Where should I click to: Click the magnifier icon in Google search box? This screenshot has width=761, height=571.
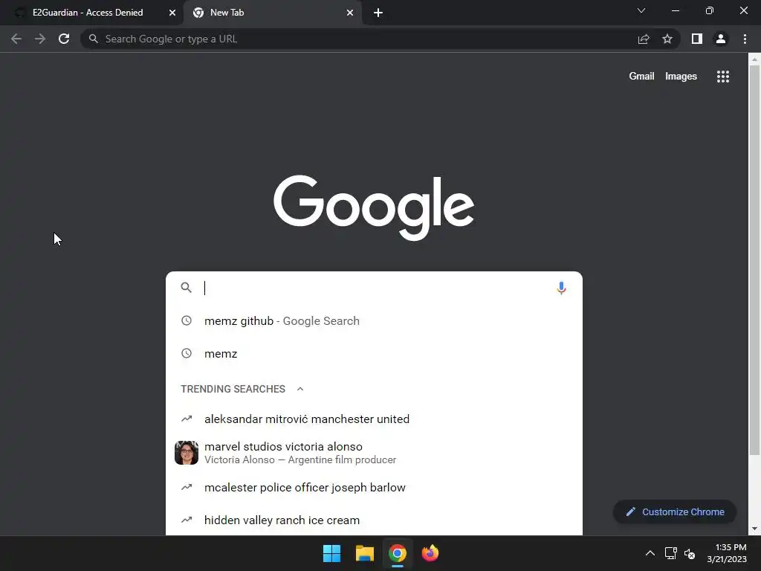[x=187, y=288]
